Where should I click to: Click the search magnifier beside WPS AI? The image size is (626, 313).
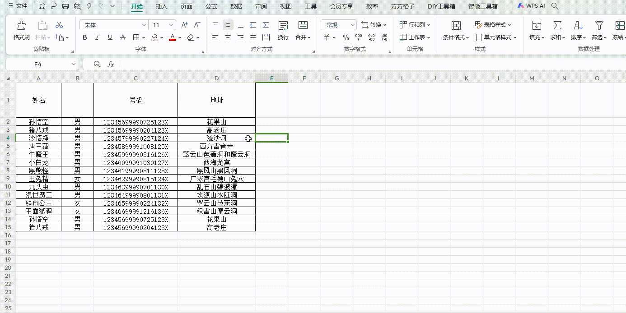click(555, 6)
